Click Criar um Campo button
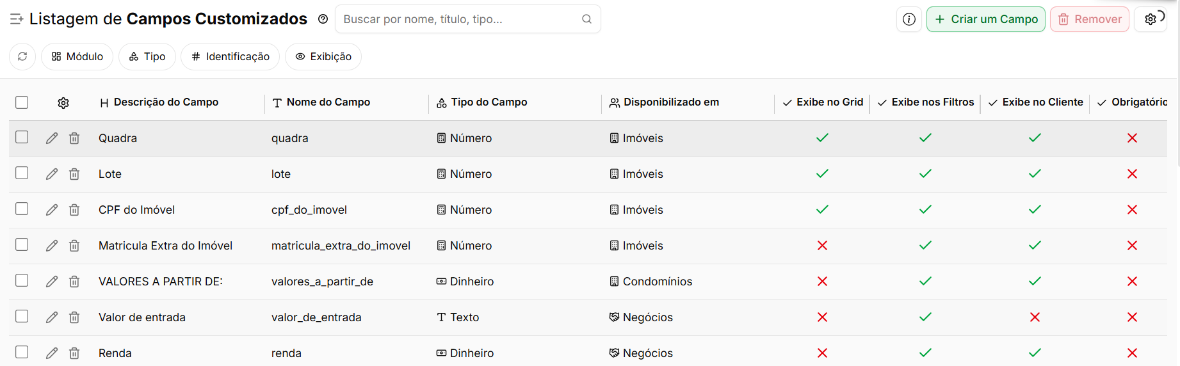The height and width of the screenshot is (366, 1180). tap(986, 19)
